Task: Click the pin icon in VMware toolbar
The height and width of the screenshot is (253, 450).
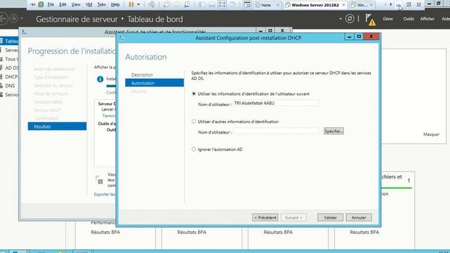Action: coord(33,5)
